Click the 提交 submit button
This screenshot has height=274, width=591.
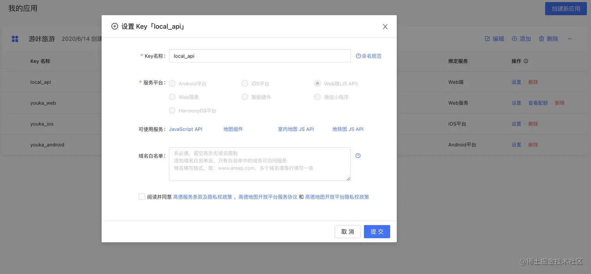(376, 231)
